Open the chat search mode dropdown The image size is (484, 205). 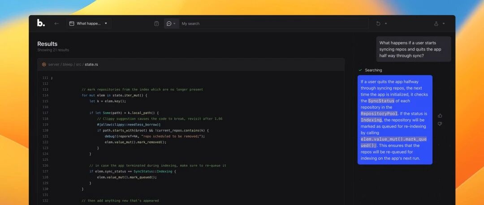171,23
